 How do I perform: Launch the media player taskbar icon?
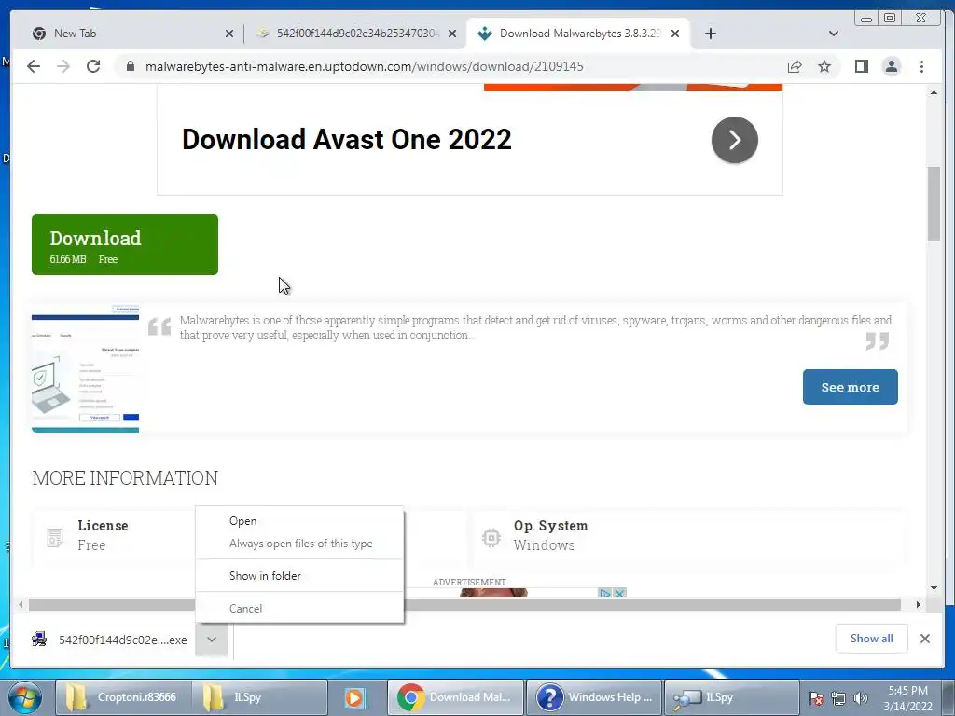pyautogui.click(x=355, y=697)
